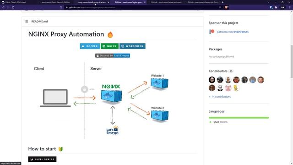
Task: Open the + 14 contributors link
Action: pyautogui.click(x=220, y=97)
